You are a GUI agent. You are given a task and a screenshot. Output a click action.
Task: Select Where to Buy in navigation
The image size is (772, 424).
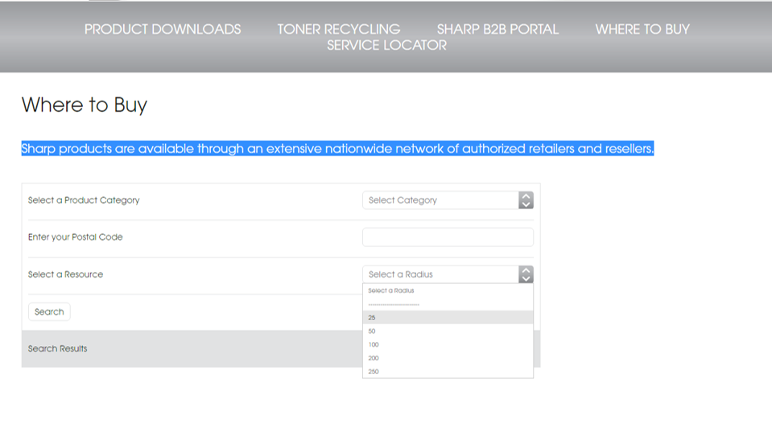(642, 30)
